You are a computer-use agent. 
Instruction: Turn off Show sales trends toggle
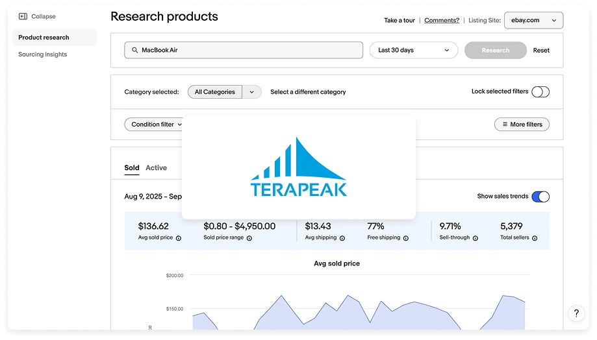pyautogui.click(x=540, y=197)
